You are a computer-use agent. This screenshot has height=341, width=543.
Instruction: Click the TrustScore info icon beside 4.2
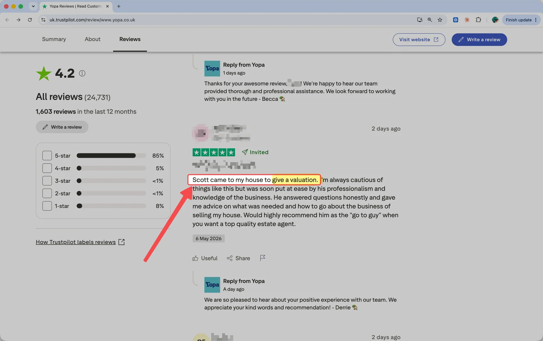click(x=82, y=73)
